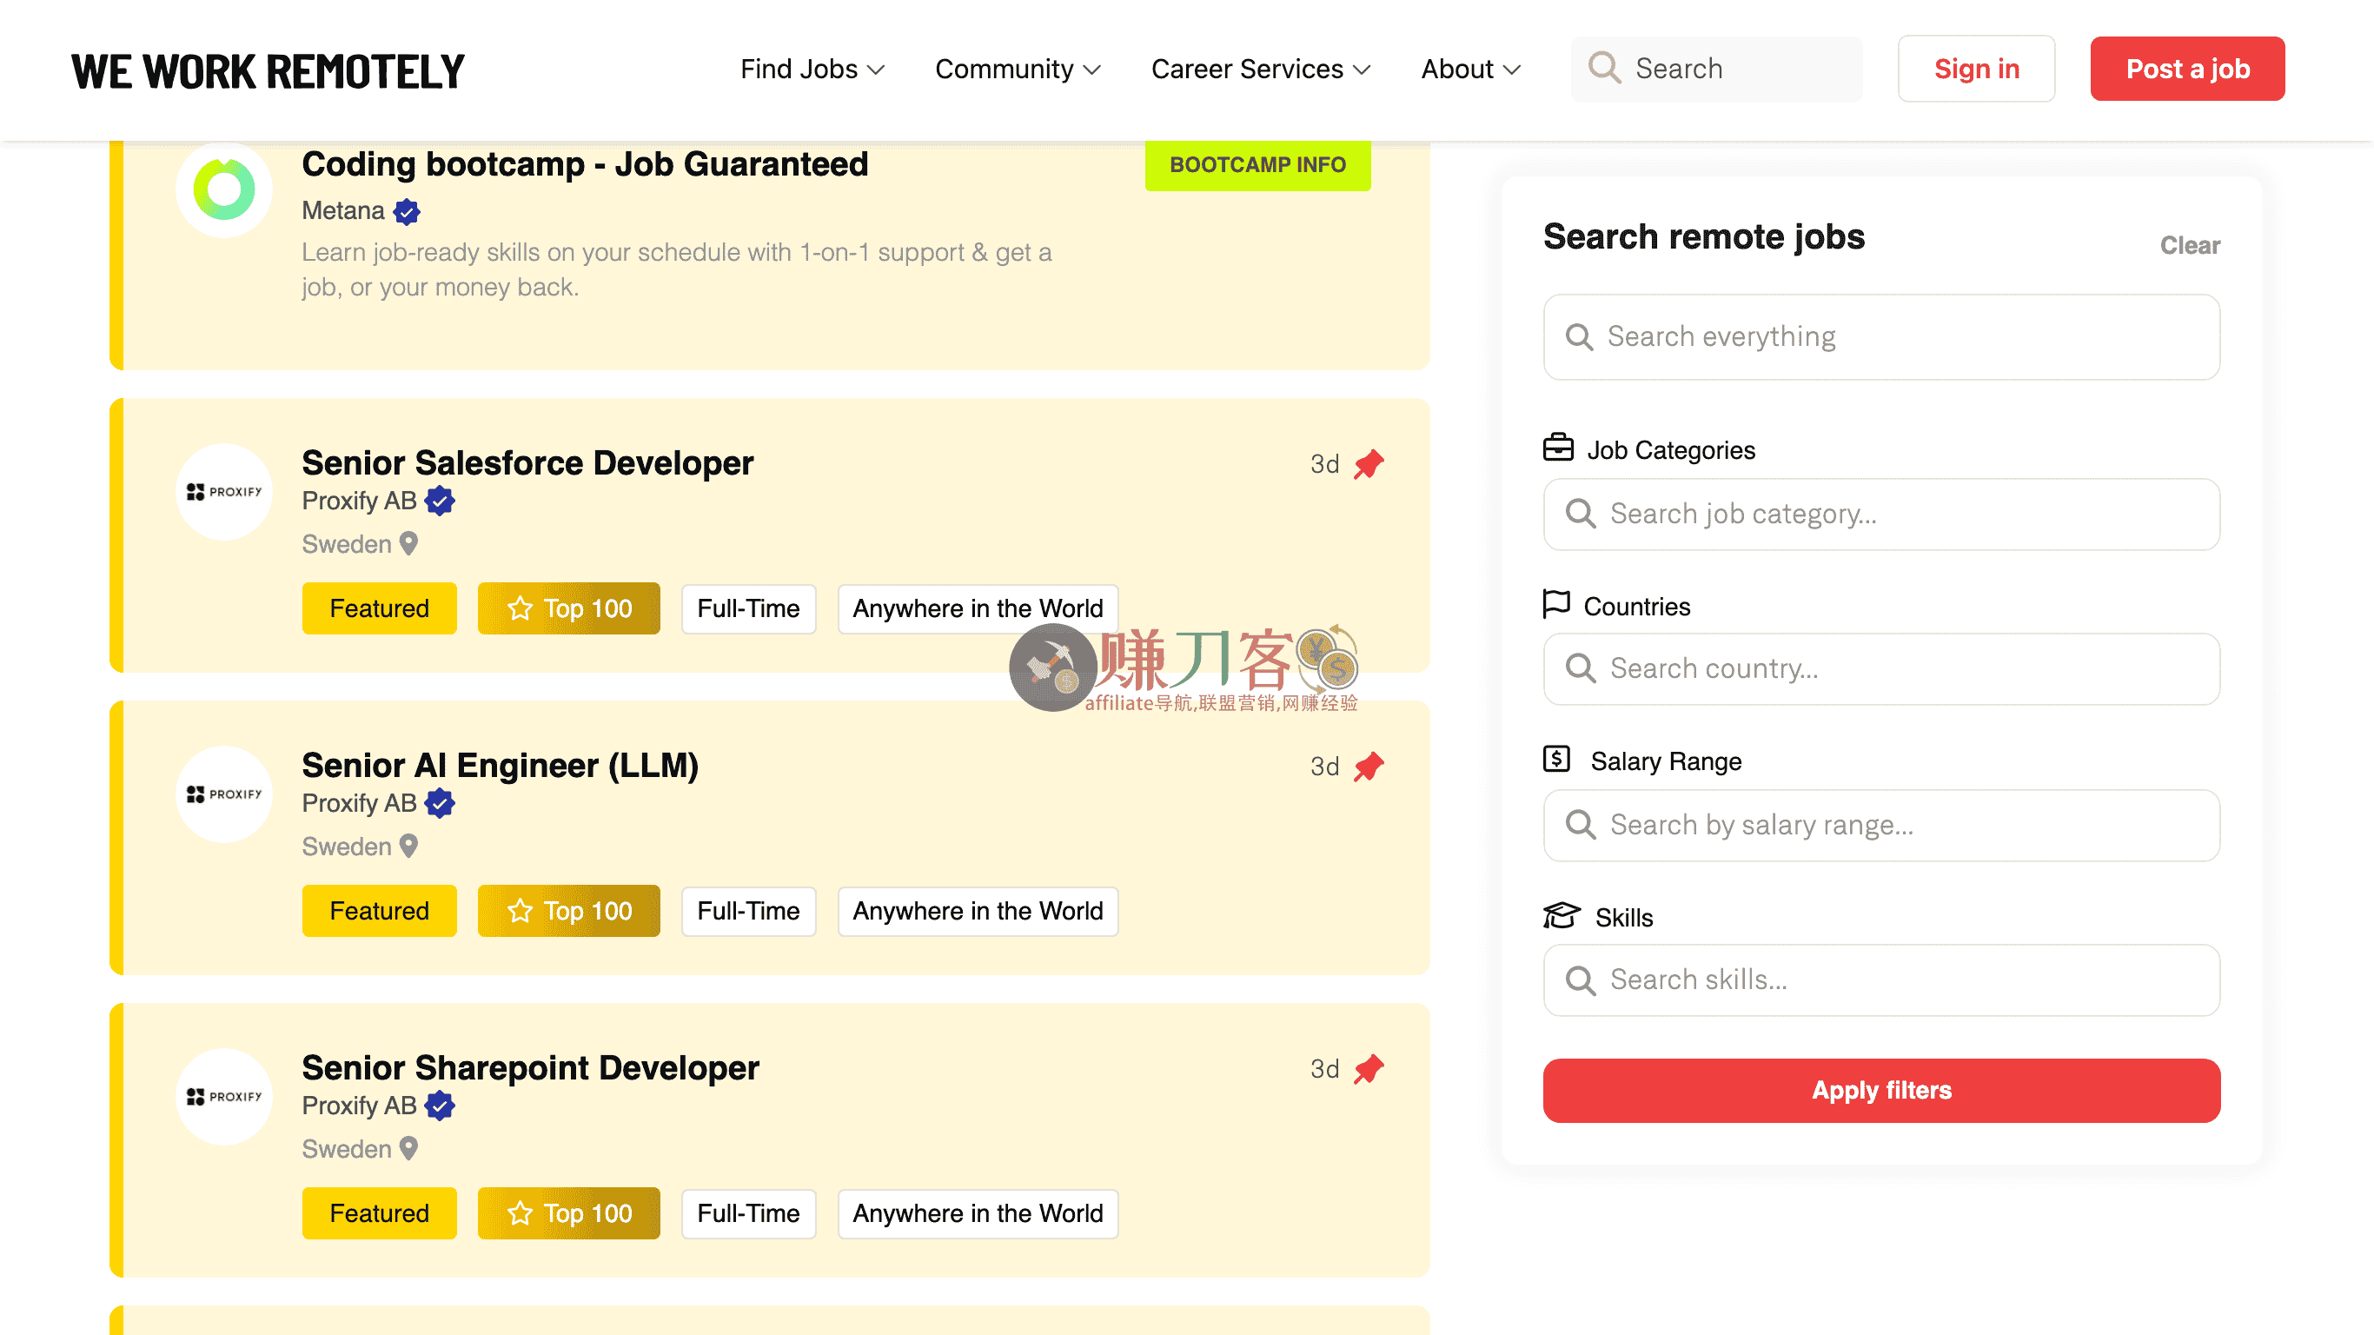Click Top 100 badge on Senior Sharepoint Developer
This screenshot has width=2374, height=1335.
568,1213
